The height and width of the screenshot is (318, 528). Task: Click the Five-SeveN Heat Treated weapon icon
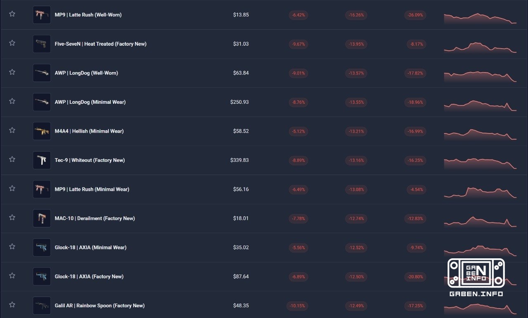(x=42, y=44)
